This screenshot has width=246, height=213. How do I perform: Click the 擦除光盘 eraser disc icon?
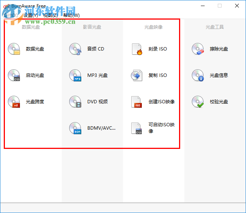coord(198,49)
